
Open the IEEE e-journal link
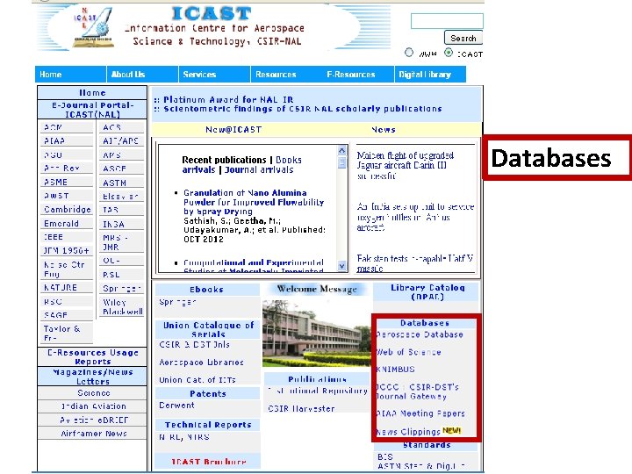pyautogui.click(x=54, y=237)
